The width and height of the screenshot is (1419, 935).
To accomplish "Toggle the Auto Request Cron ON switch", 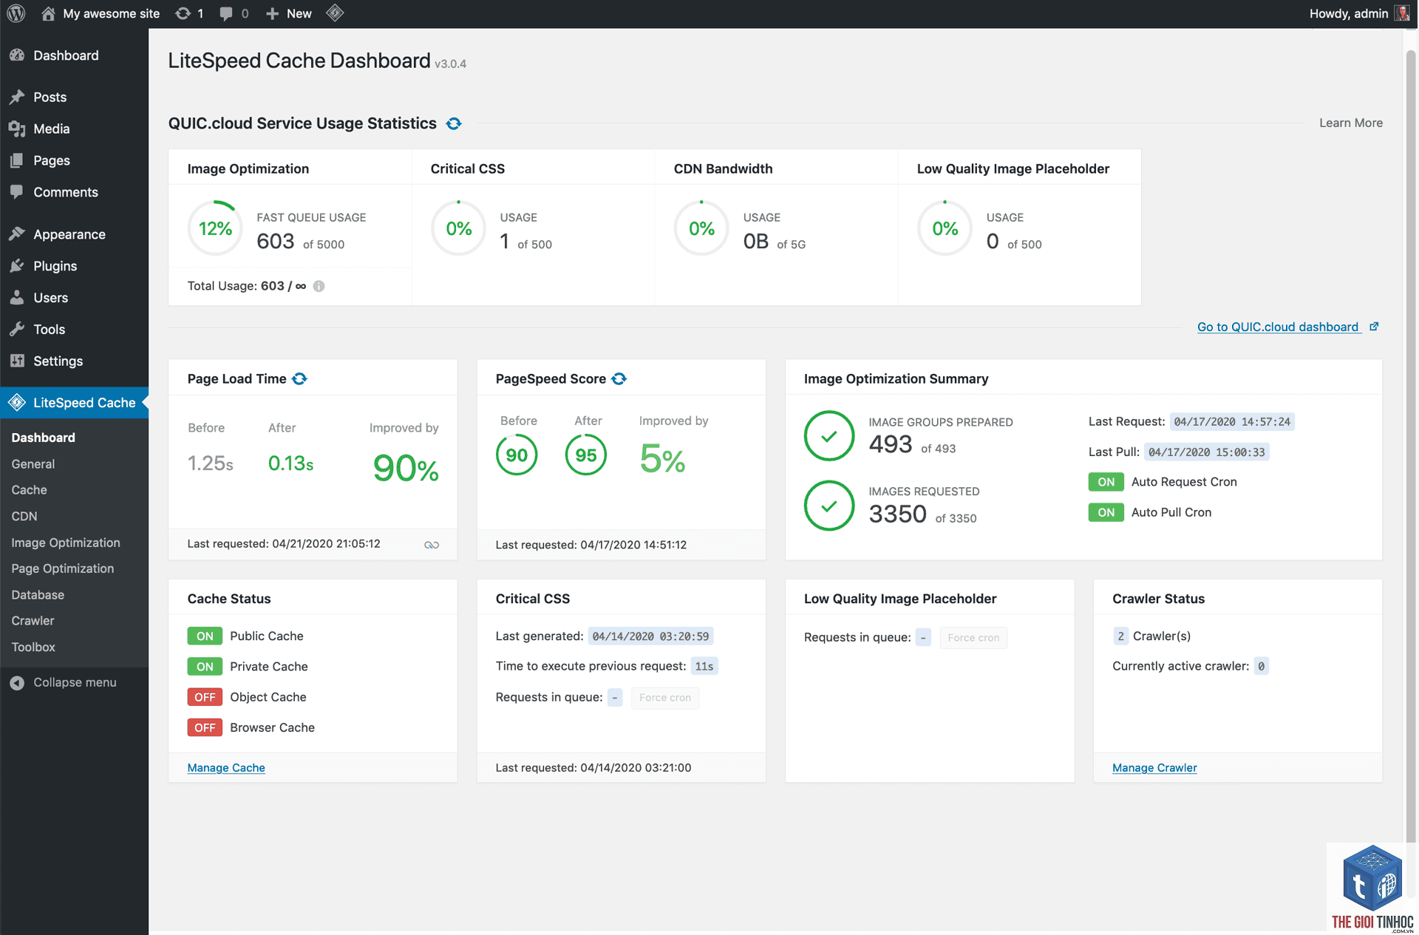I will point(1106,482).
